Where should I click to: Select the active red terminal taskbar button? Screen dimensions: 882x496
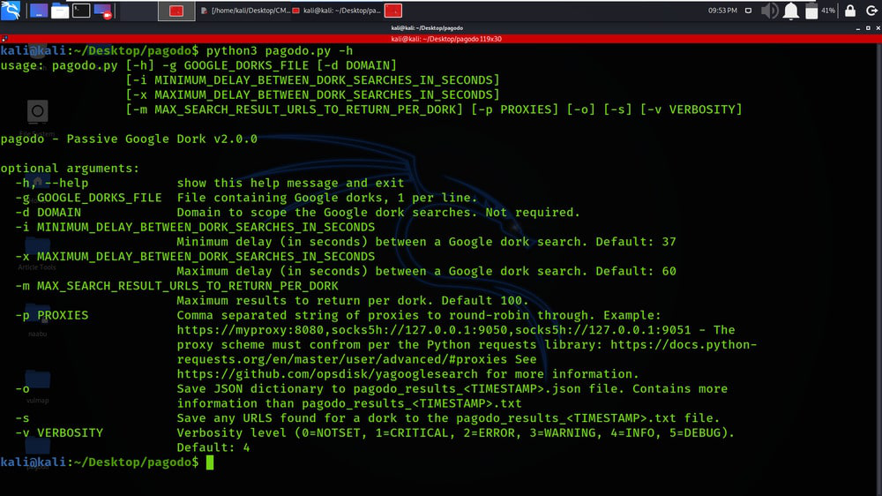[x=176, y=11]
